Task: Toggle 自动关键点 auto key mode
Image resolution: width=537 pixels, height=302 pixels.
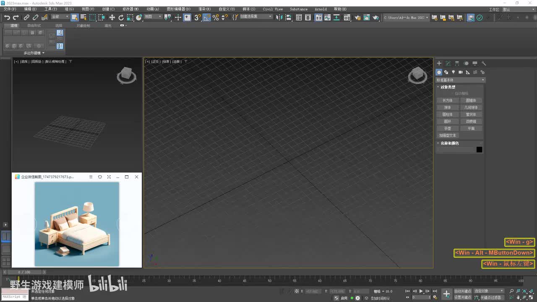Action: pyautogui.click(x=463, y=291)
